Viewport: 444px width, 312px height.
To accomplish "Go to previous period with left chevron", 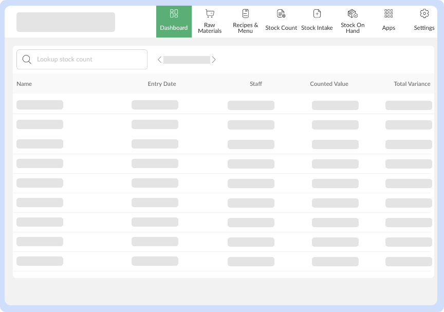I will point(159,60).
